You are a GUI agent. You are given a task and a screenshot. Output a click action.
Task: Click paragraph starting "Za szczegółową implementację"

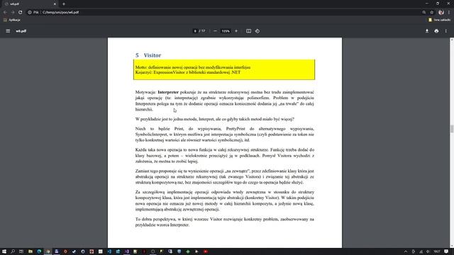point(224,200)
